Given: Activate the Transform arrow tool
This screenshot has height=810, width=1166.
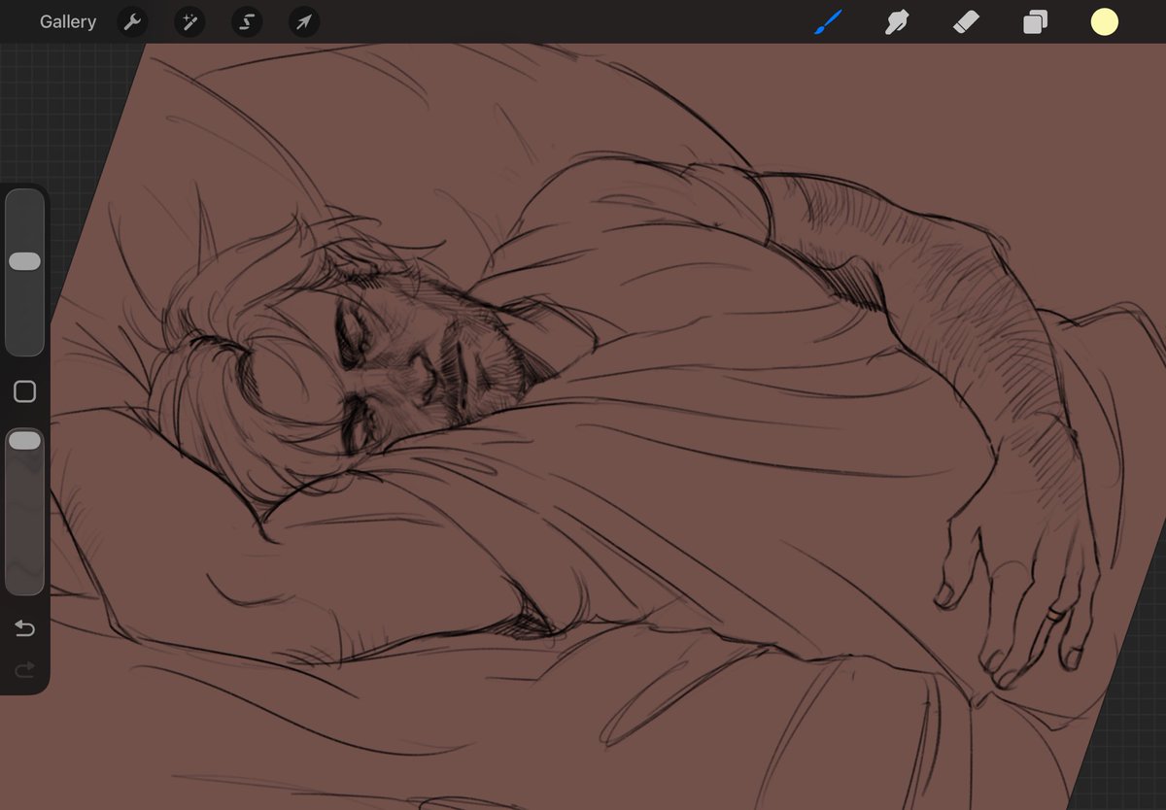Looking at the screenshot, I should coord(304,22).
